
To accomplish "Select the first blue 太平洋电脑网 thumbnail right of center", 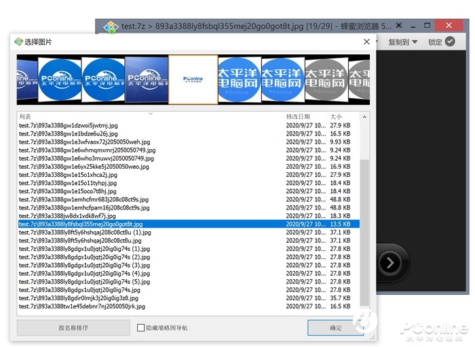I will [x=238, y=79].
